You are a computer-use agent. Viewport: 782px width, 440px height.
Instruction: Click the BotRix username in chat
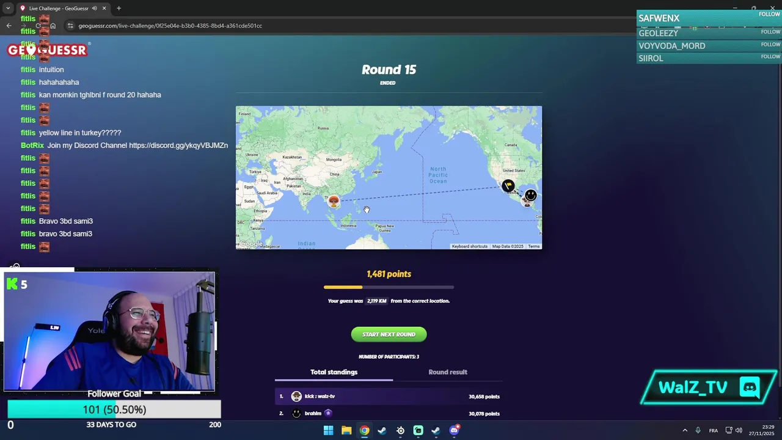click(x=31, y=145)
